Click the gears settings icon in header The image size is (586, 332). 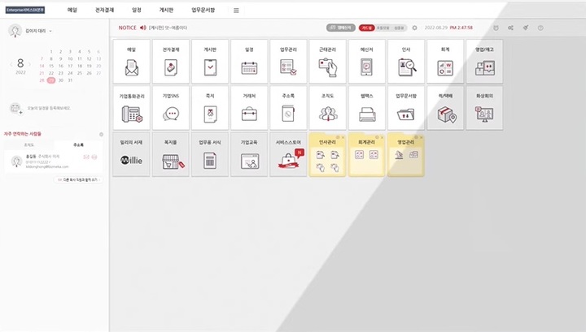click(x=510, y=28)
